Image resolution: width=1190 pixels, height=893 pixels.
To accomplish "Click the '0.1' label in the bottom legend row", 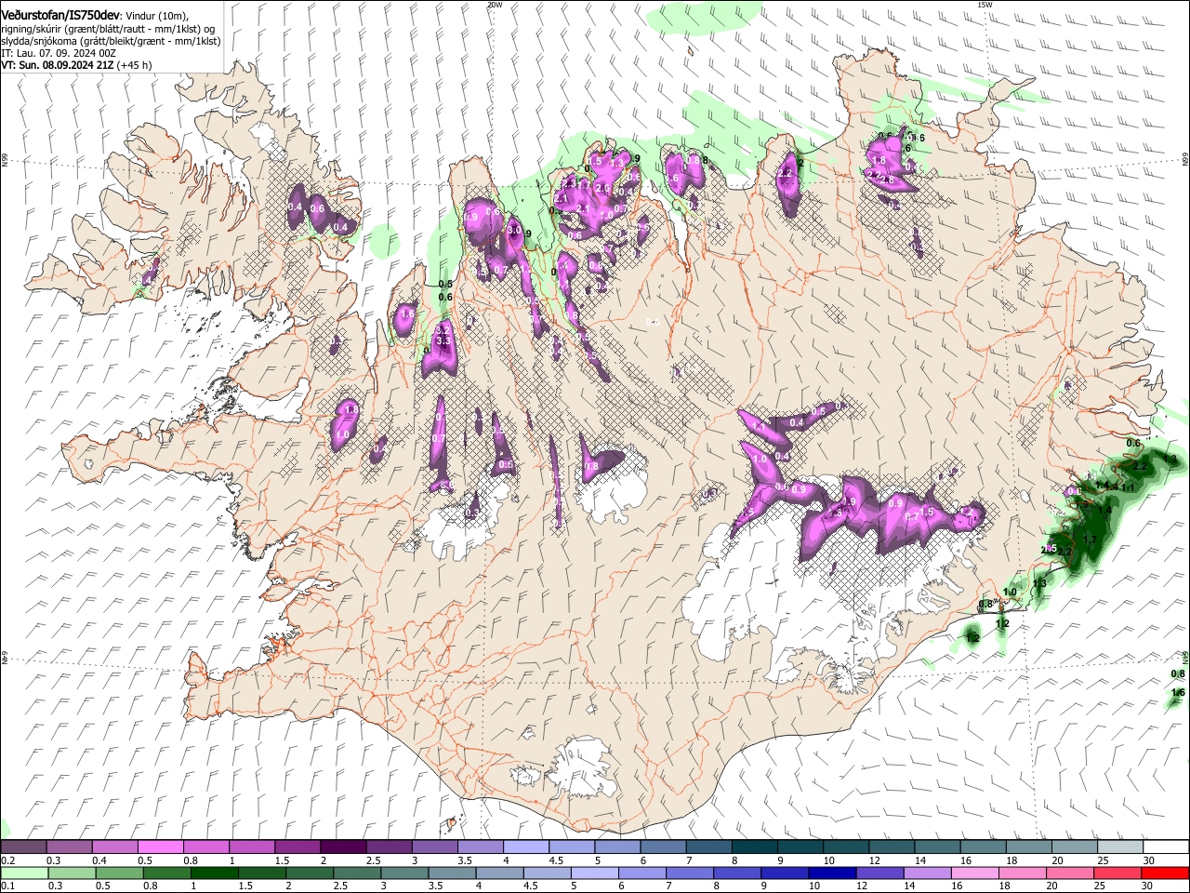I will [x=8, y=886].
